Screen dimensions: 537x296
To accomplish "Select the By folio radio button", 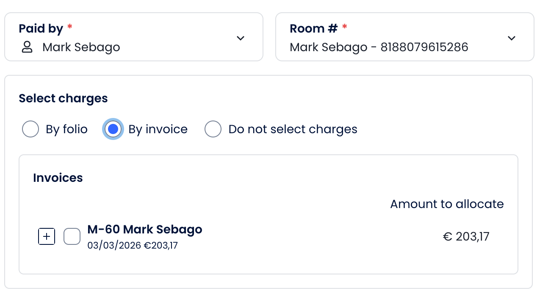I will click(30, 129).
